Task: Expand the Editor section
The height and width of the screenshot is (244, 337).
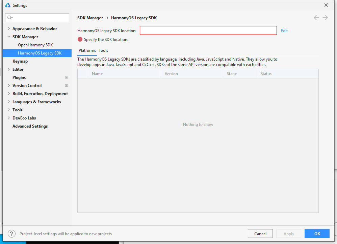Action: point(9,69)
